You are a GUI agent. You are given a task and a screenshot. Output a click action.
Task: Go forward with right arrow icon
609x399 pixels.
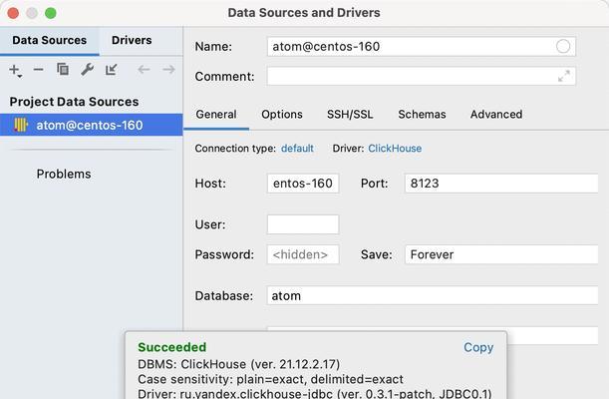coord(168,70)
